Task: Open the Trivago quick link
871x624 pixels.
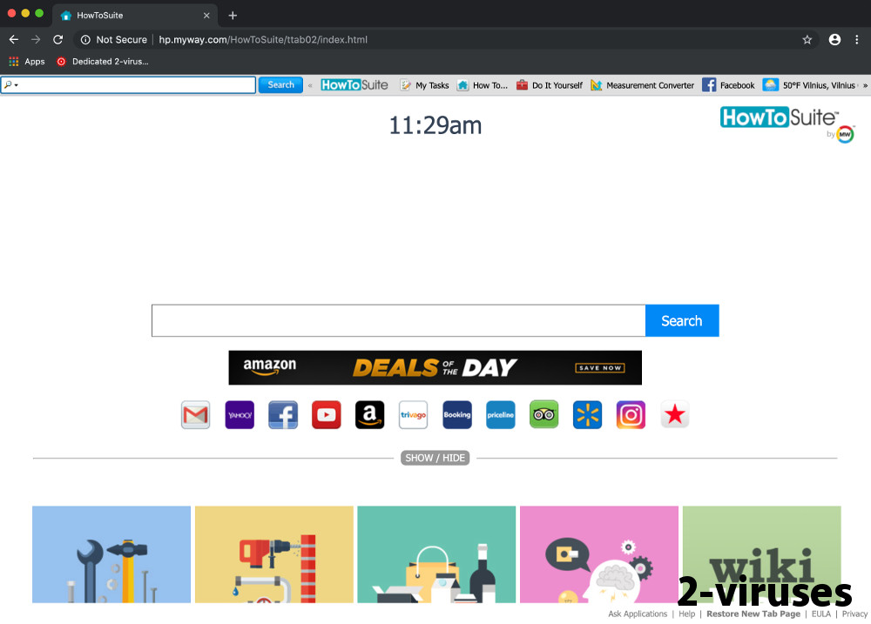Action: (413, 415)
